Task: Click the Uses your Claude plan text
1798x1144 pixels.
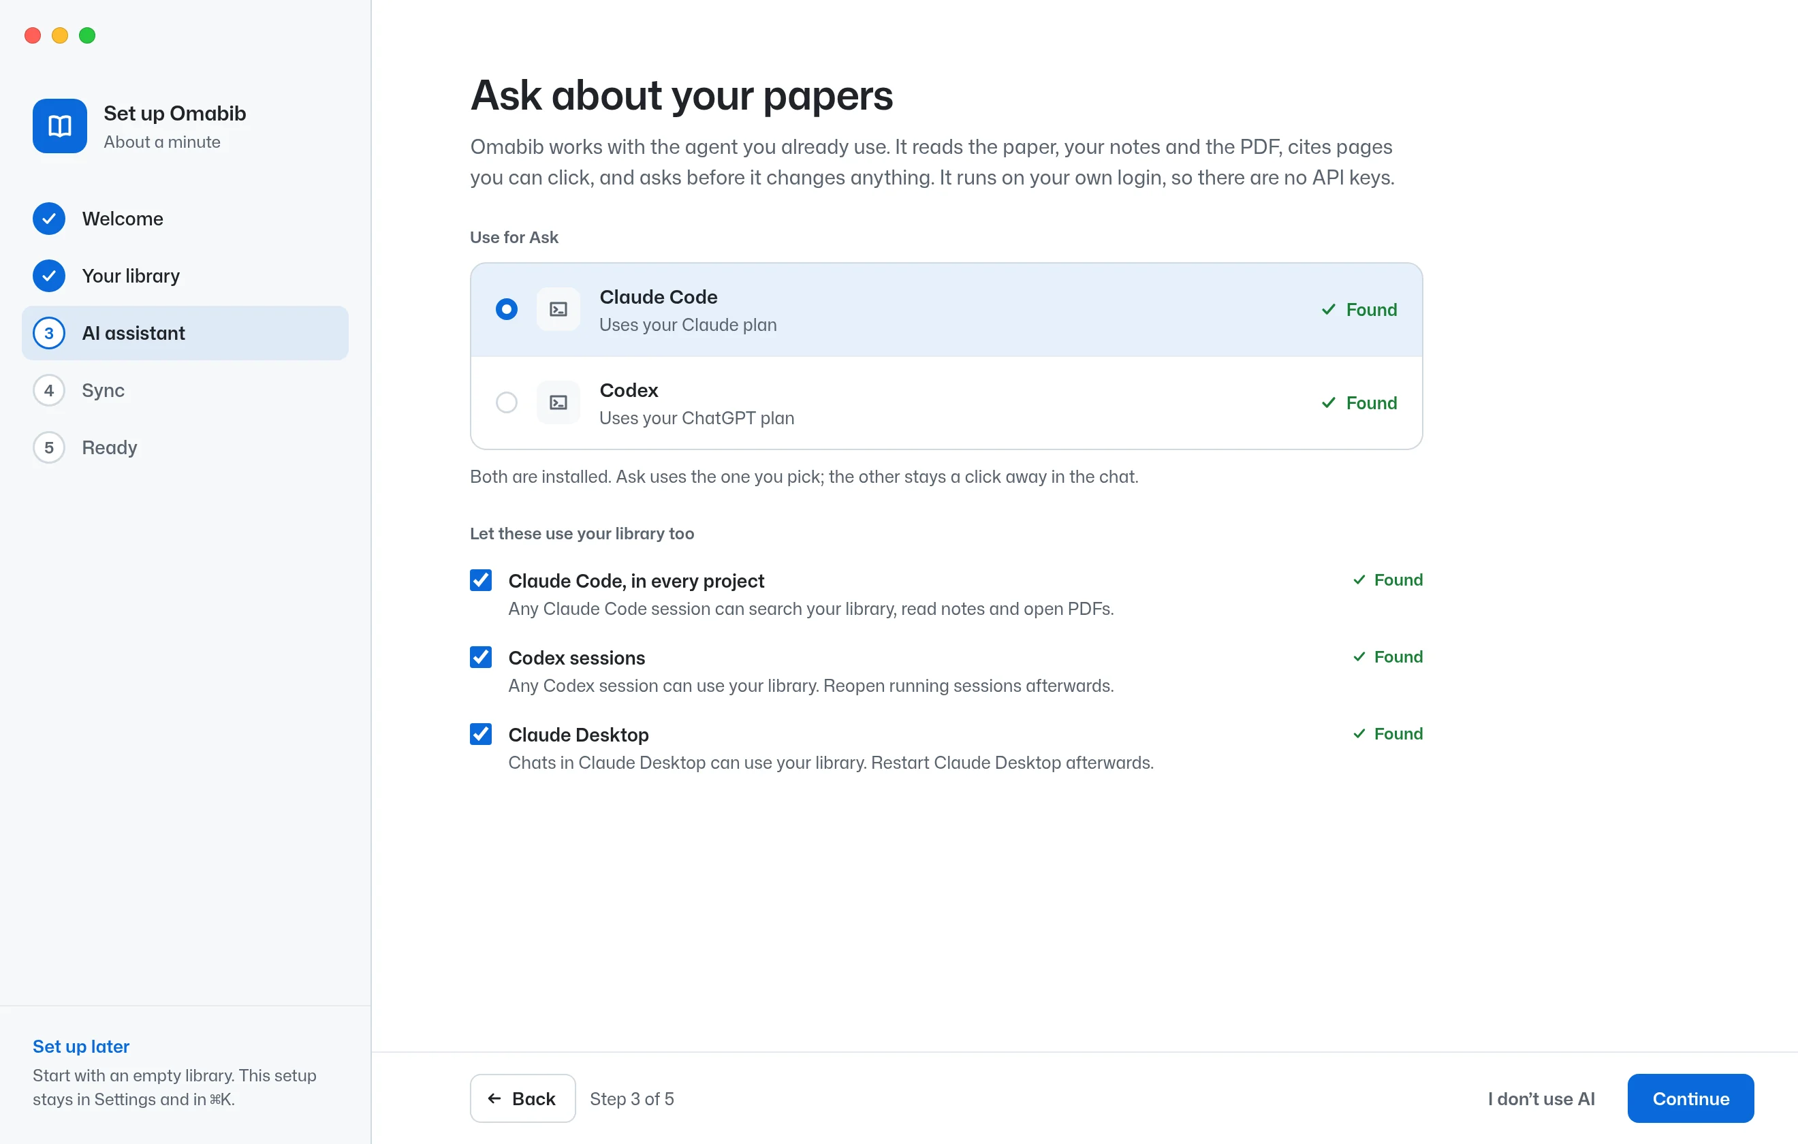Action: (688, 325)
